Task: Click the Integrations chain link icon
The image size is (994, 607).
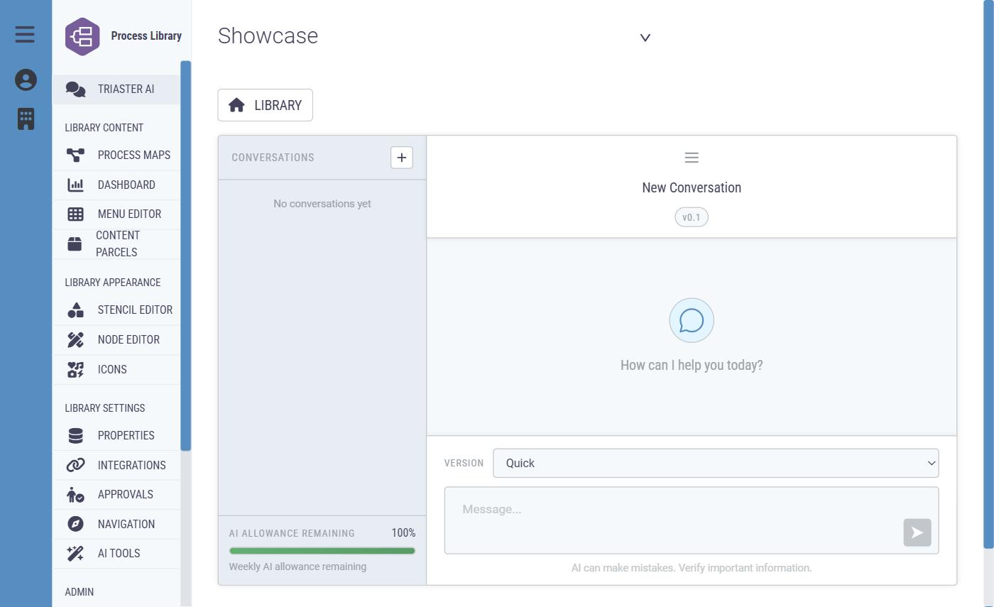Action: [75, 465]
